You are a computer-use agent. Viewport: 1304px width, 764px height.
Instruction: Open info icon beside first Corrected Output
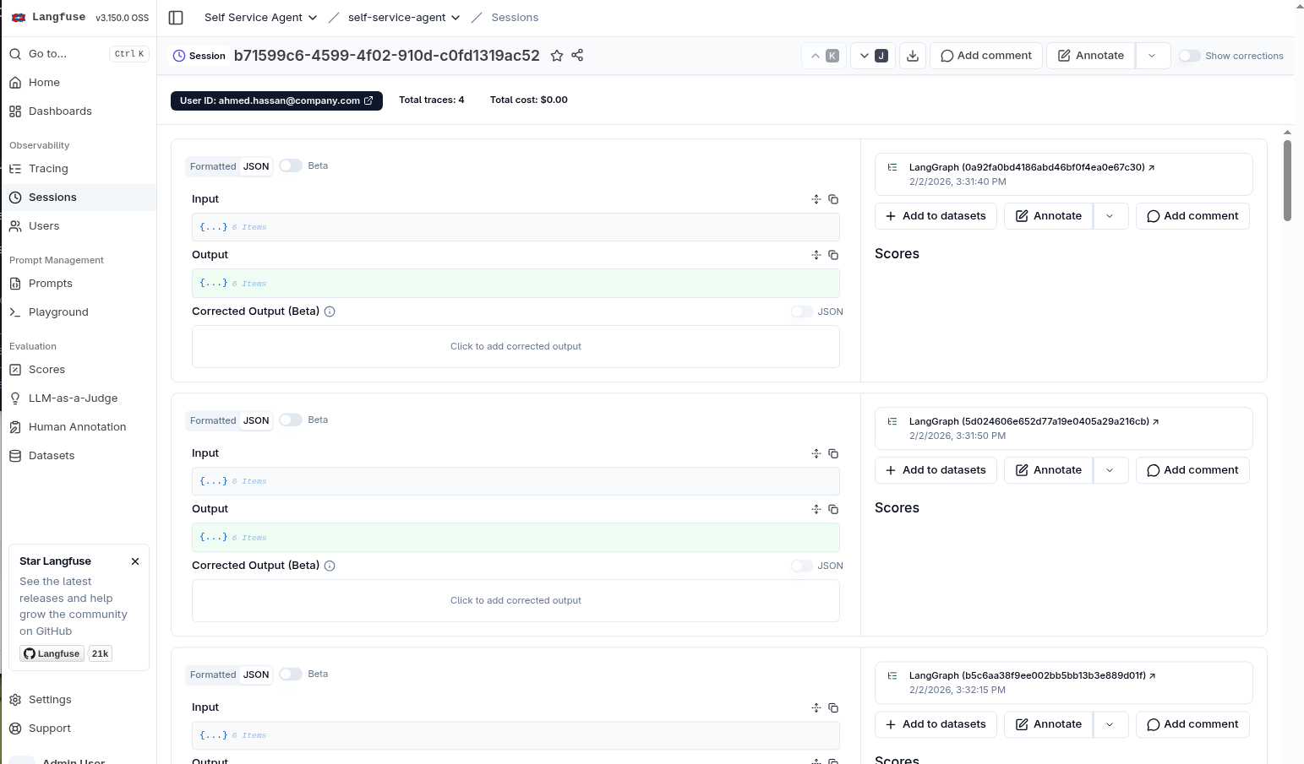pyautogui.click(x=330, y=312)
